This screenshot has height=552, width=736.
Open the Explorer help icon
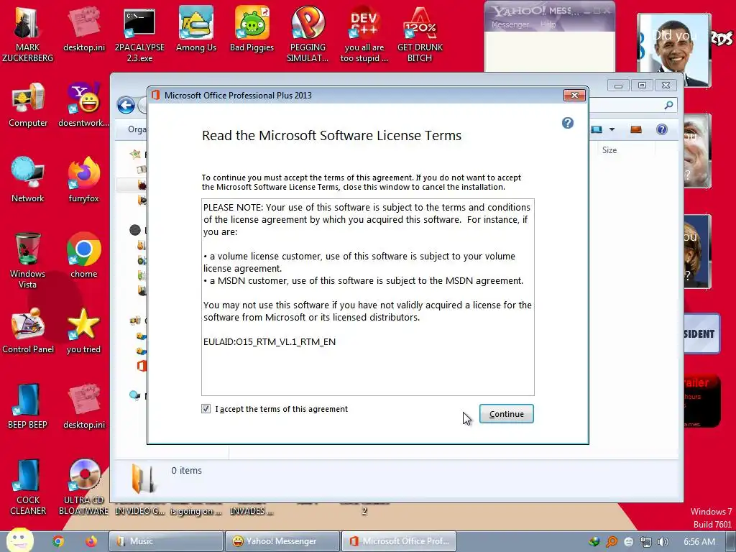click(662, 129)
